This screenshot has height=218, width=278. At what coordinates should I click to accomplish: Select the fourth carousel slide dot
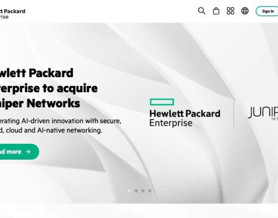click(150, 191)
